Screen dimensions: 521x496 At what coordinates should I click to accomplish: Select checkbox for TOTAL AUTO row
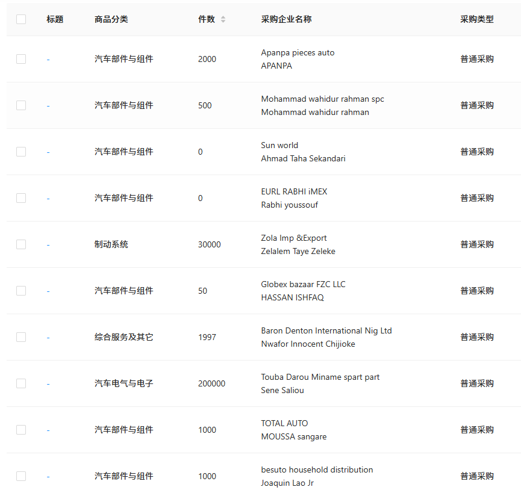21,430
